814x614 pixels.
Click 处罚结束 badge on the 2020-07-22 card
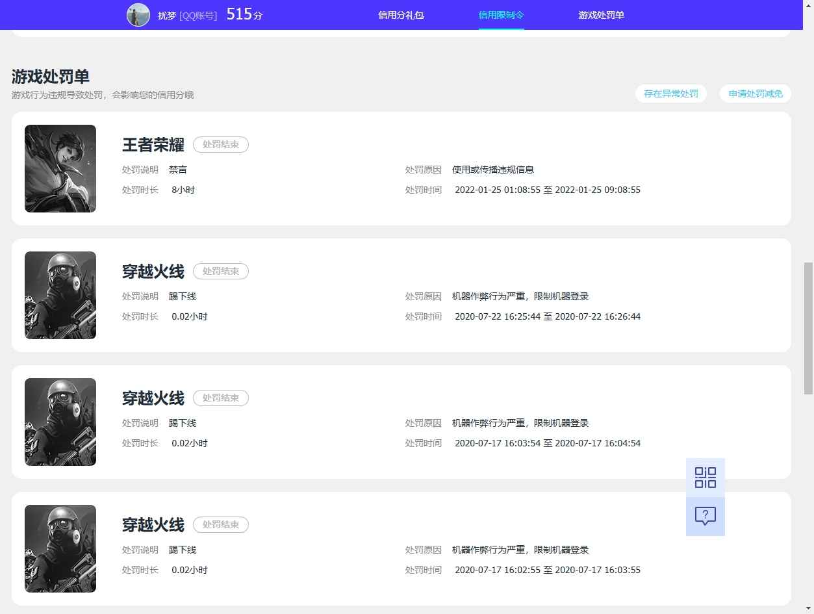(221, 271)
